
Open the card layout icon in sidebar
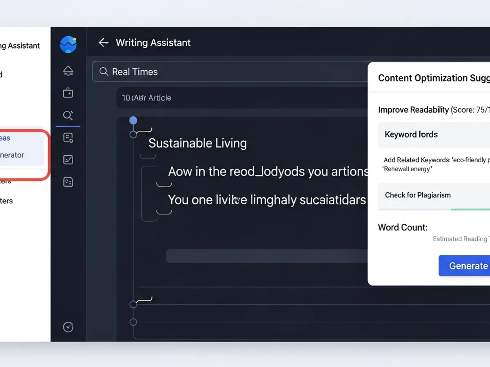(x=68, y=182)
